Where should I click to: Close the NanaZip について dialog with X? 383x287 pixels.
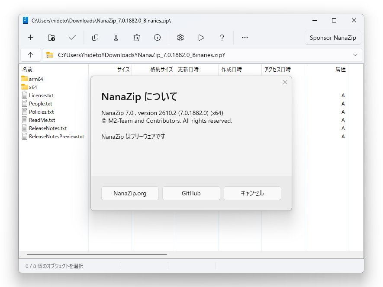pos(285,82)
